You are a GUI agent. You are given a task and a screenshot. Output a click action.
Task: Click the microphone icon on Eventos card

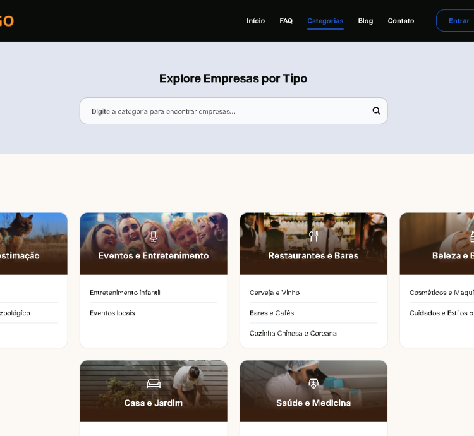click(x=153, y=236)
